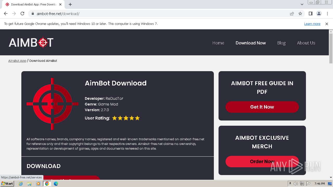Click the browser back arrow
This screenshot has width=333, height=187.
(6, 14)
